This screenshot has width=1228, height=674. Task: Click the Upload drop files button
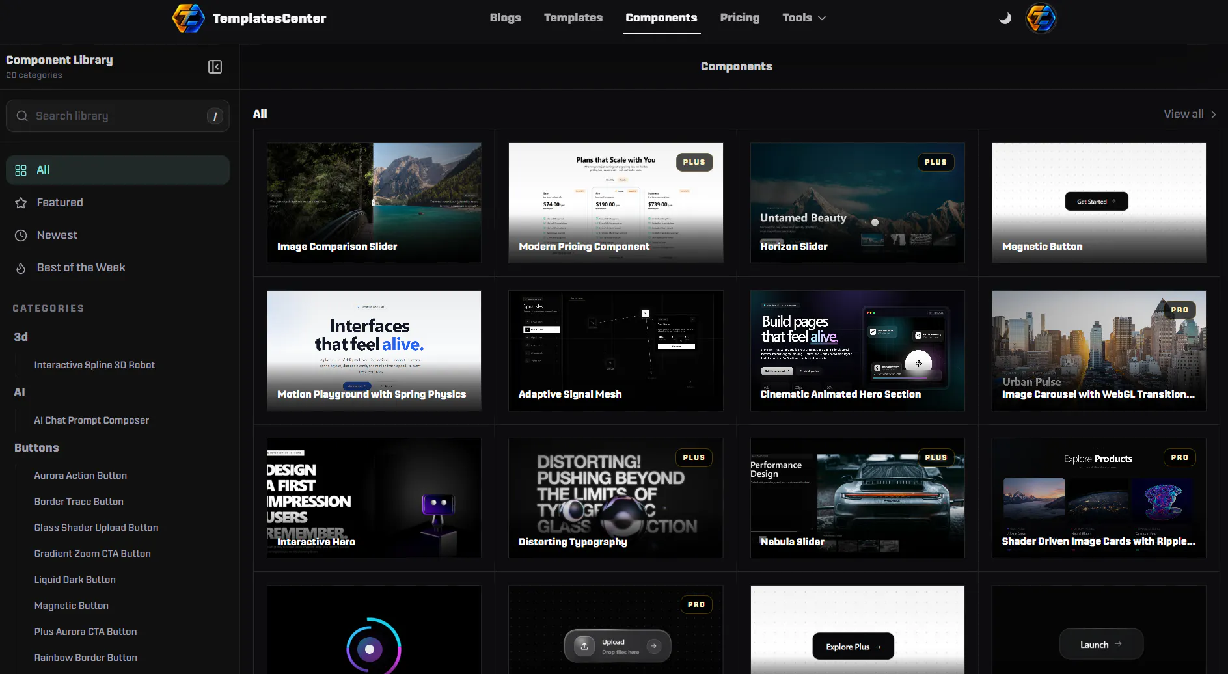pyautogui.click(x=618, y=646)
